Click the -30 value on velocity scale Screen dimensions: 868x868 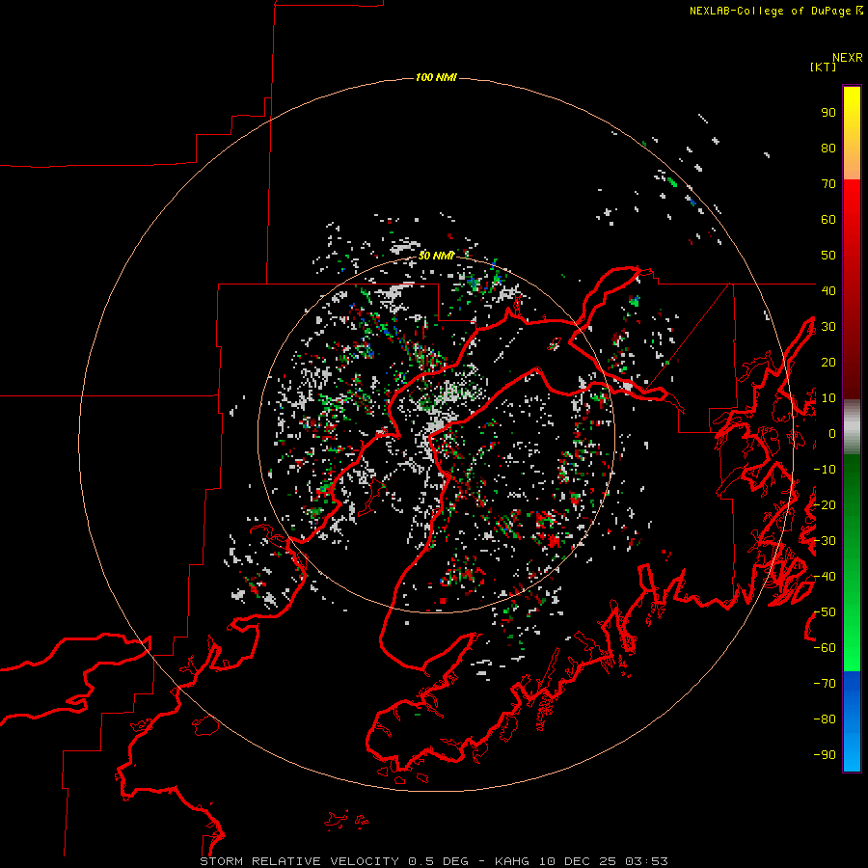coord(825,541)
